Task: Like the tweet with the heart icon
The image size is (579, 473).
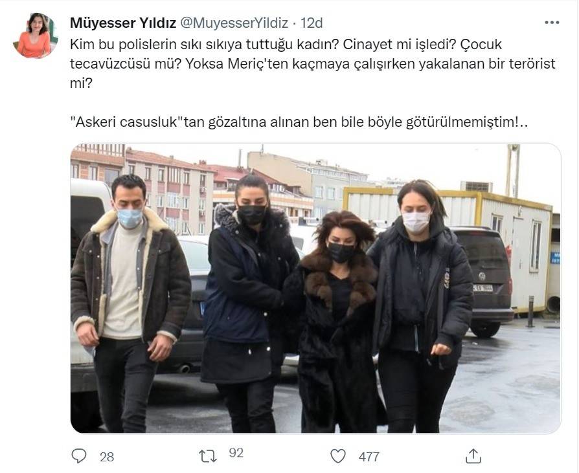Action: click(x=337, y=456)
